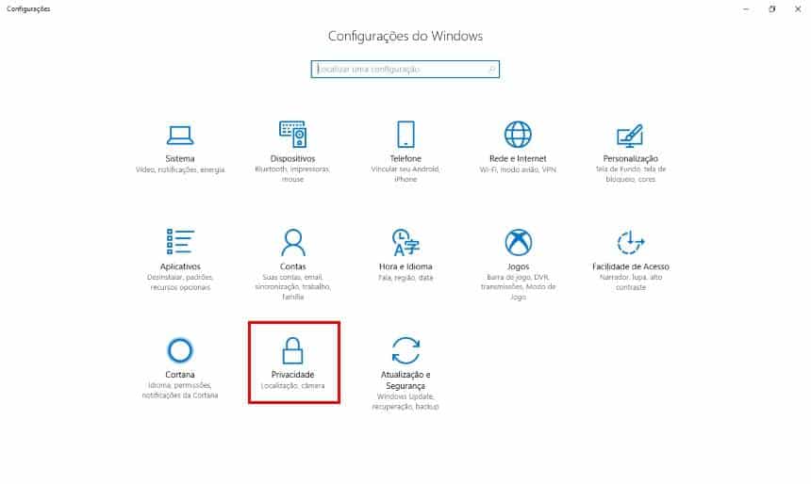This screenshot has width=811, height=484.
Task: Open the Rede e Internet globe icon
Action: pos(518,135)
